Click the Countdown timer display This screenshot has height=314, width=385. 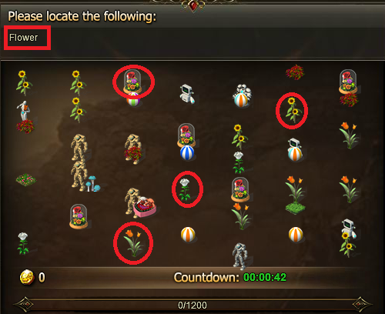pos(230,277)
